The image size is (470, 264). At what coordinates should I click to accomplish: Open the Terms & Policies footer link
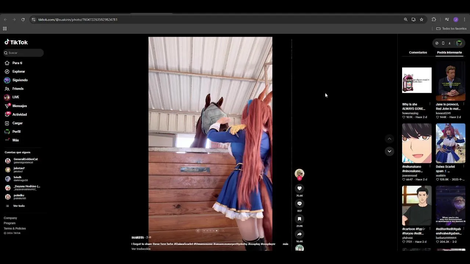pos(15,228)
